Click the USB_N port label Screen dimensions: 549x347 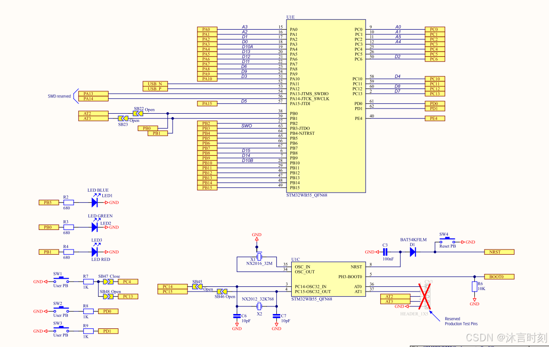click(155, 84)
